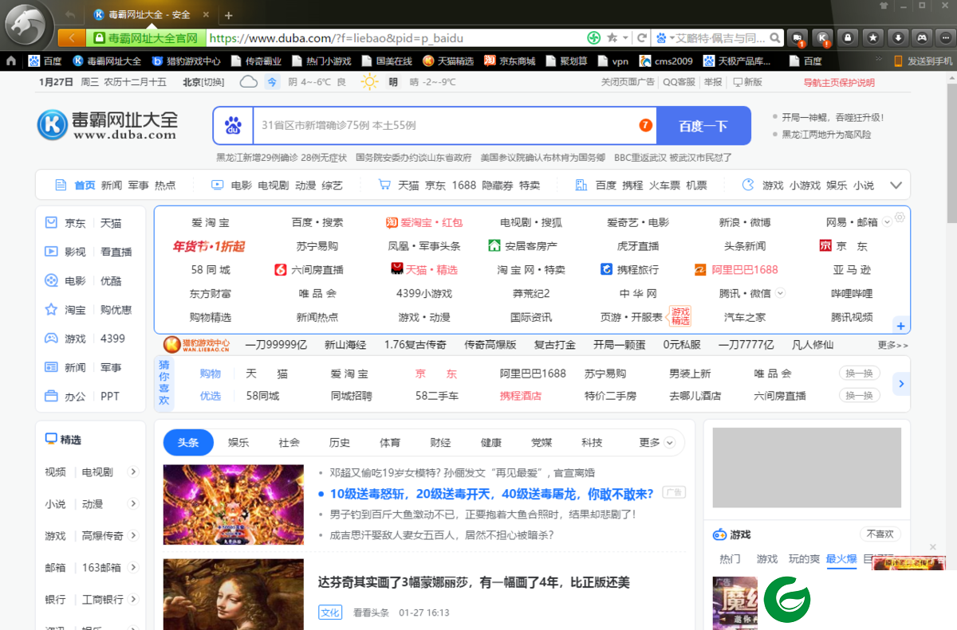The height and width of the screenshot is (630, 957).
Task: Select the 娱乐 news tab
Action: click(x=238, y=443)
